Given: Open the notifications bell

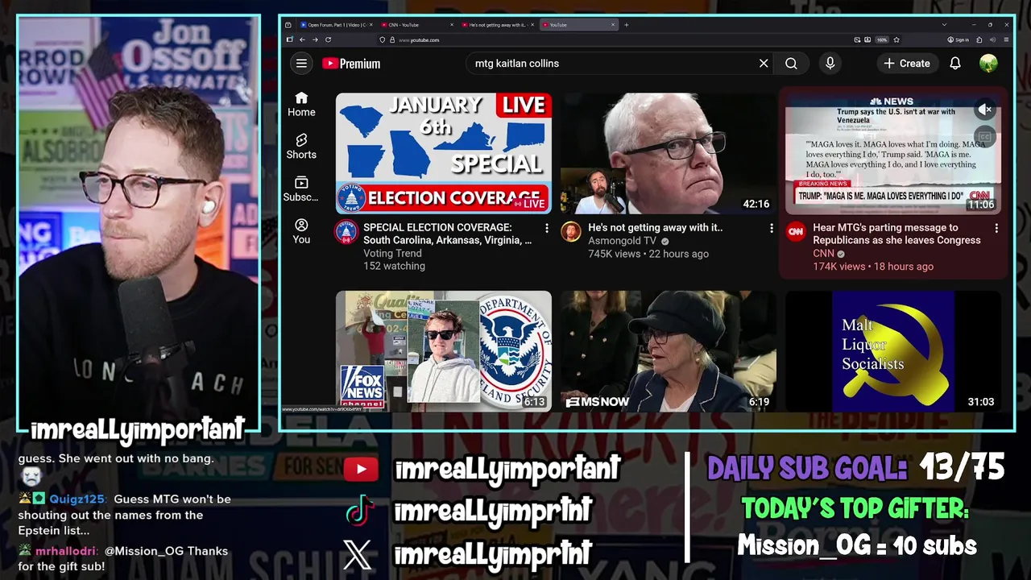Looking at the screenshot, I should 955,64.
